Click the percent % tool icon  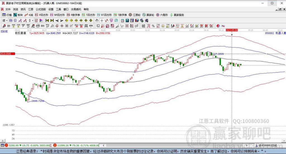[x=153, y=26]
